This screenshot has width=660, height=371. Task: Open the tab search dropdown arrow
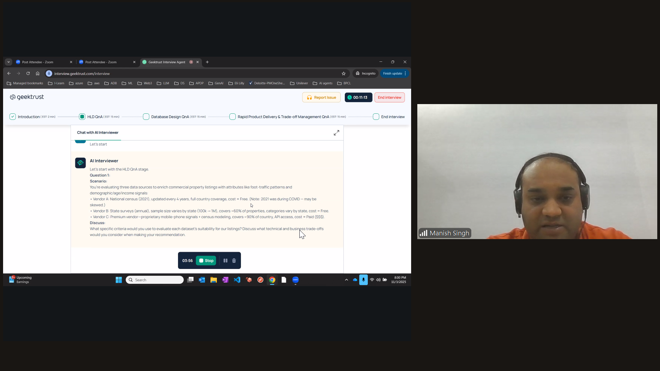coord(9,62)
